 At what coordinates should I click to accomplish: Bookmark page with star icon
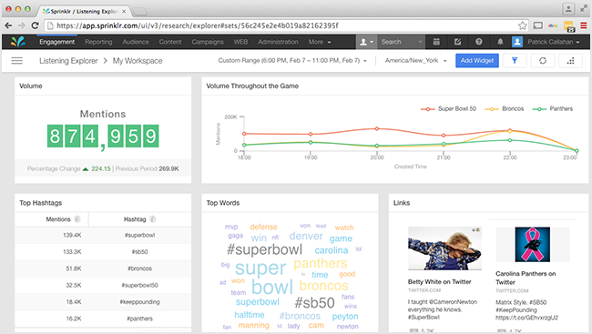[522, 25]
